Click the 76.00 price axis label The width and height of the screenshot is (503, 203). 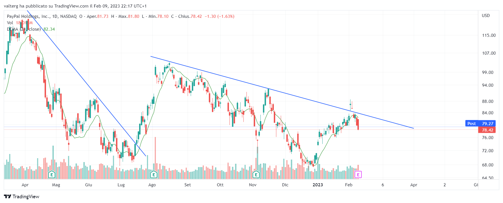[x=488, y=138]
